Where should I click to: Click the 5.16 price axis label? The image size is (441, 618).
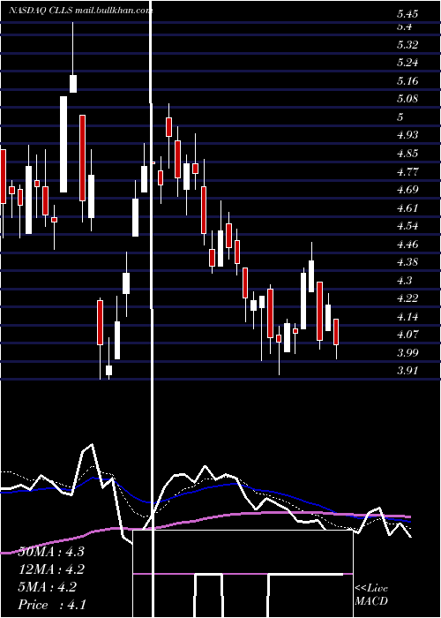click(x=407, y=81)
